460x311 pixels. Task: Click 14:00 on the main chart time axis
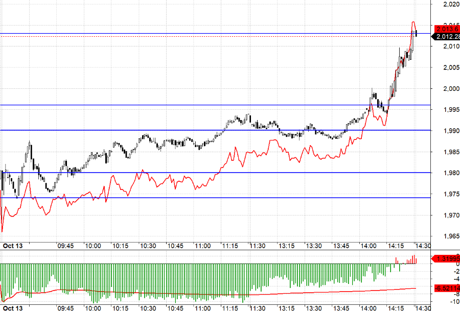click(x=368, y=246)
